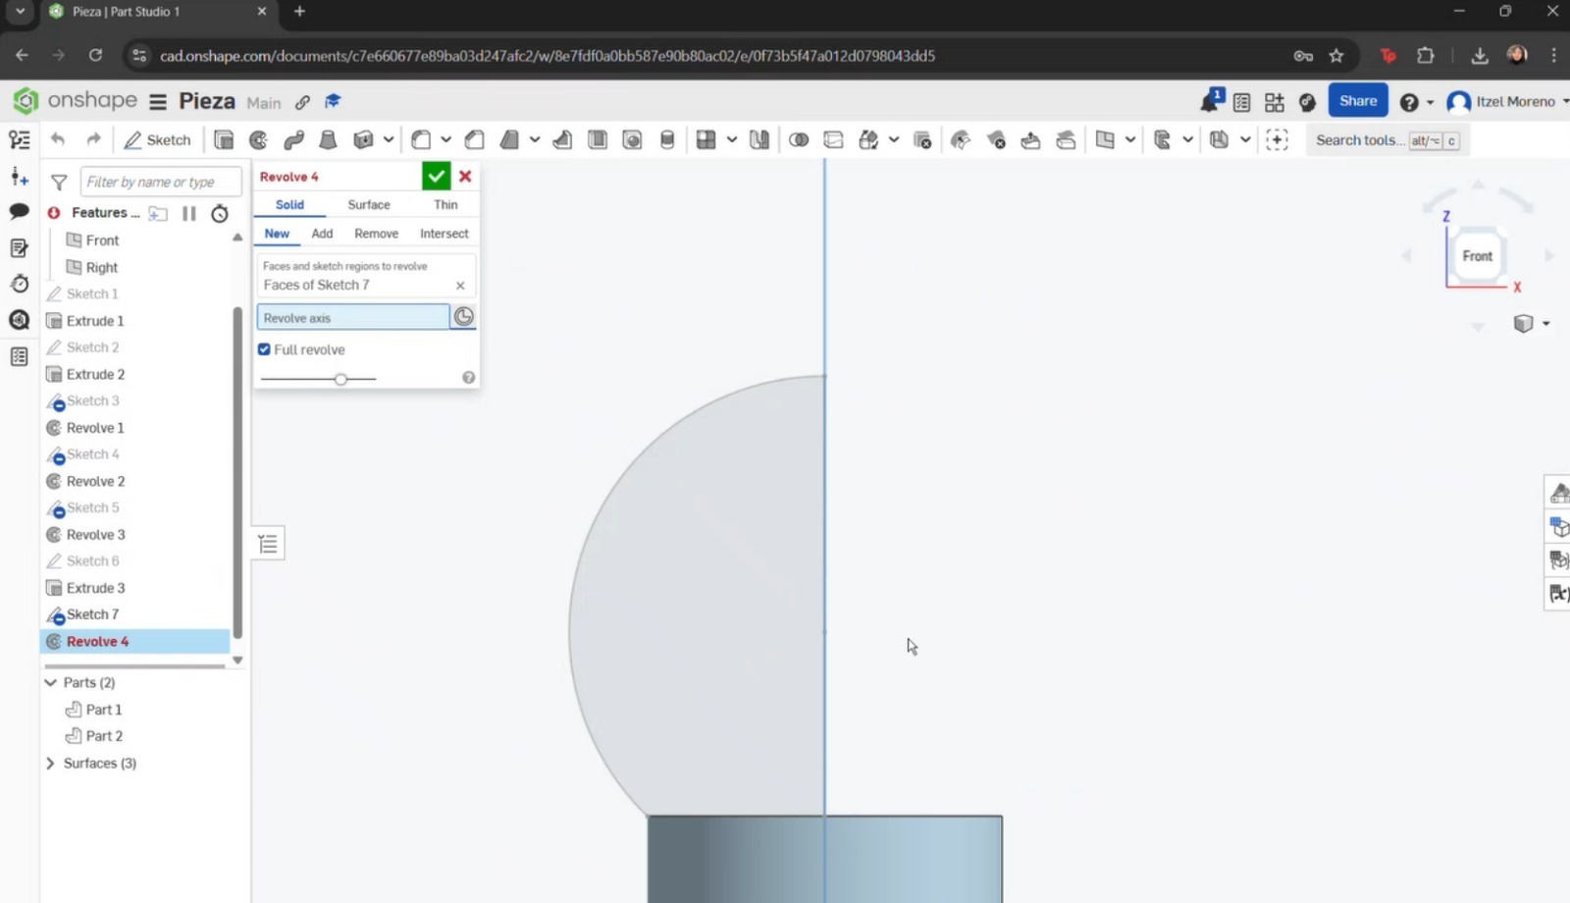Image resolution: width=1570 pixels, height=903 pixels.
Task: Toggle suppression pause in feature list header
Action: tap(189, 213)
